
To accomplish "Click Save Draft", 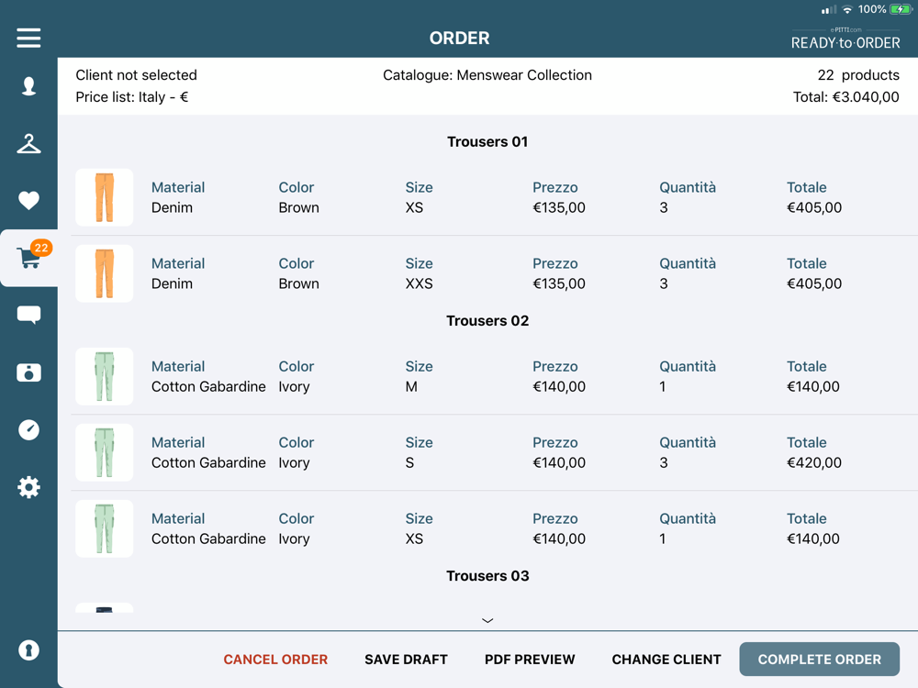I will pyautogui.click(x=406, y=659).
